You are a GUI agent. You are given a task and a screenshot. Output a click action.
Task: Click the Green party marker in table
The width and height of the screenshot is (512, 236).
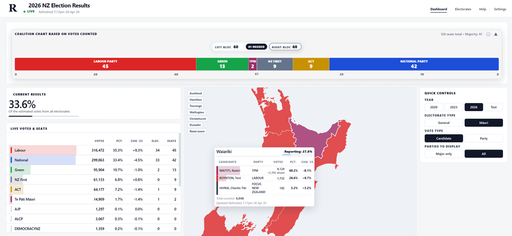pos(11,170)
